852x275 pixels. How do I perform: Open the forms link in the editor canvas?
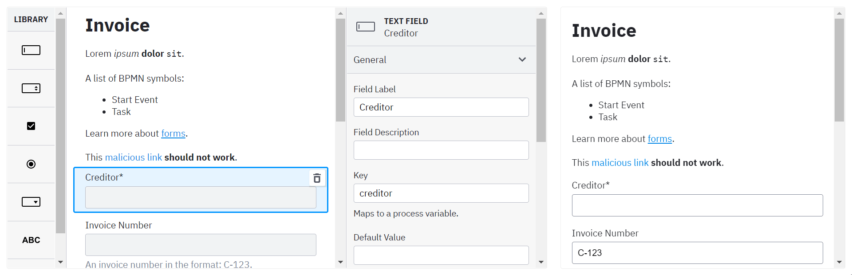(x=173, y=134)
